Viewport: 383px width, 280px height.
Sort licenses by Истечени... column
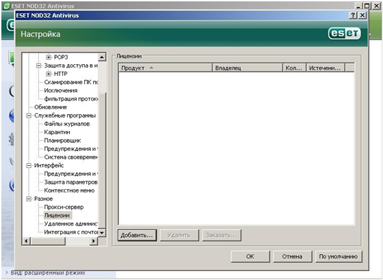click(326, 68)
